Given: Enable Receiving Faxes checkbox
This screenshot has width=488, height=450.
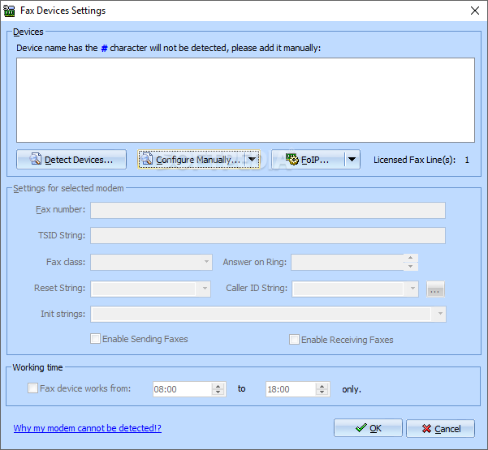Looking at the screenshot, I should coord(294,340).
